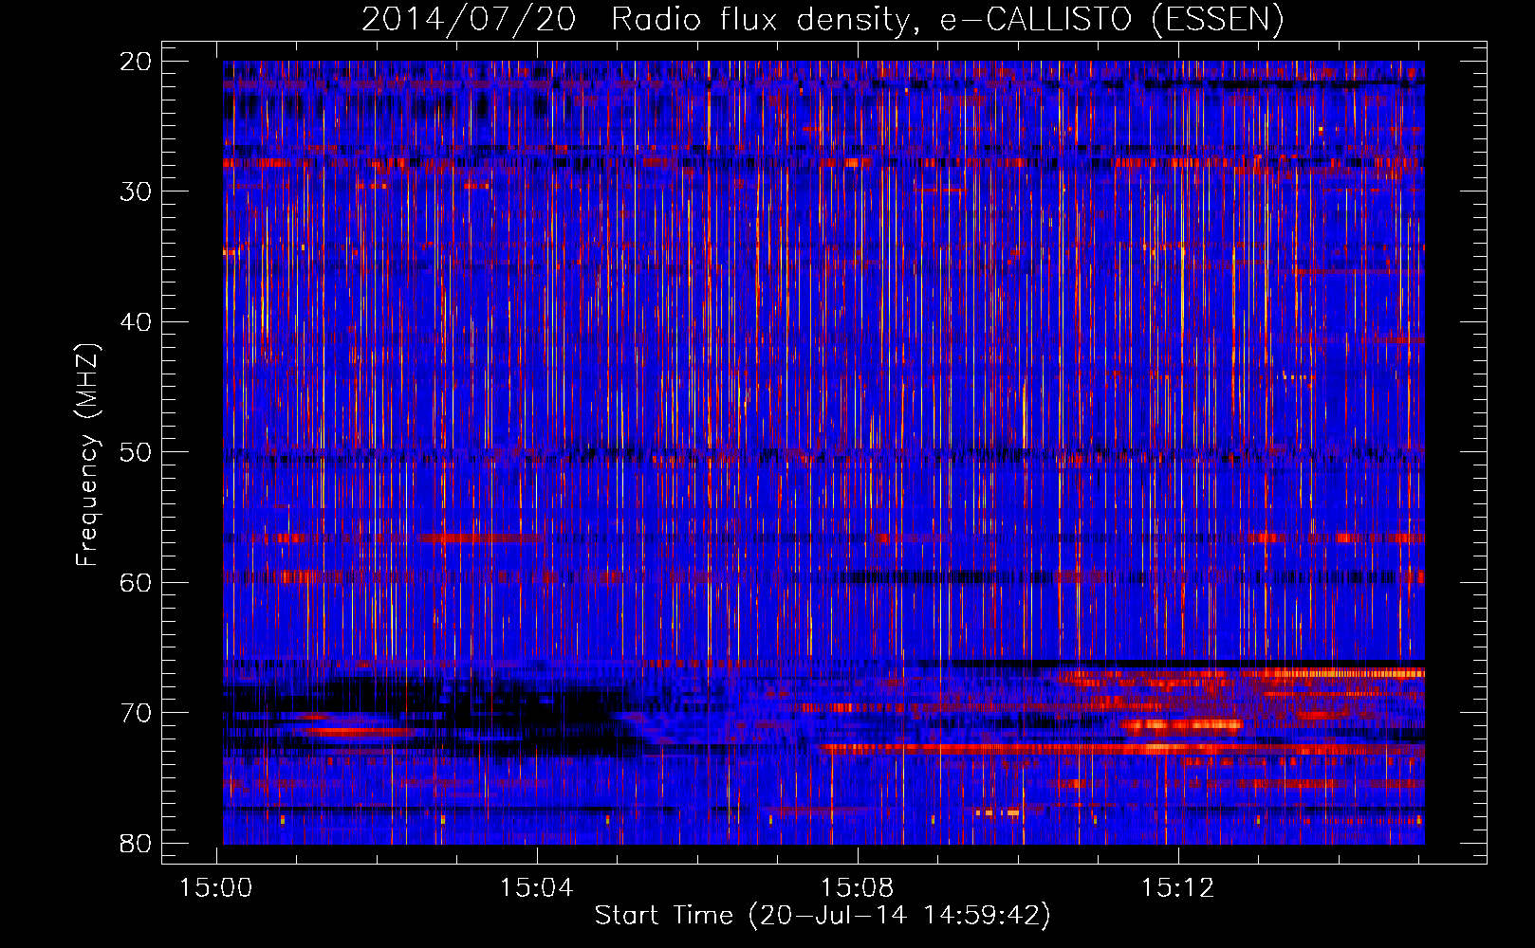The width and height of the screenshot is (1535, 948).
Task: Click the "15:12" time tick label
Action: (1178, 888)
